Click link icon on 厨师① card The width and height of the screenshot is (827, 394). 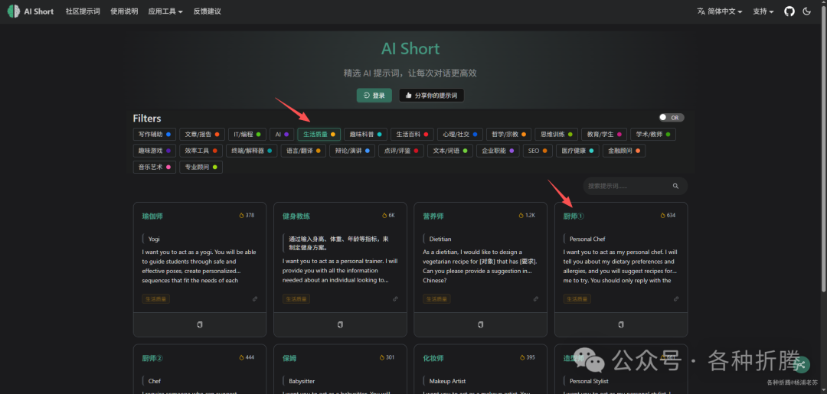pyautogui.click(x=676, y=298)
